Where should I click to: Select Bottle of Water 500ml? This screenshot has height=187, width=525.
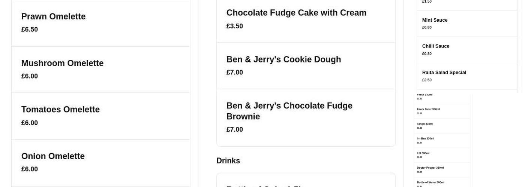(x=430, y=182)
